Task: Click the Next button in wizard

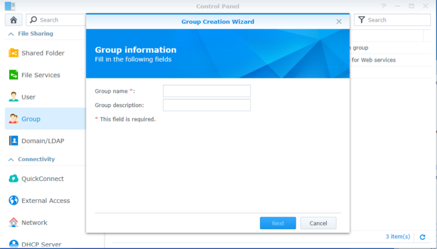Action: 278,223
